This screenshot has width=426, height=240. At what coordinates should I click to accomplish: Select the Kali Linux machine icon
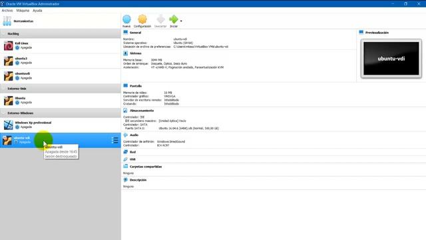(x=9, y=46)
